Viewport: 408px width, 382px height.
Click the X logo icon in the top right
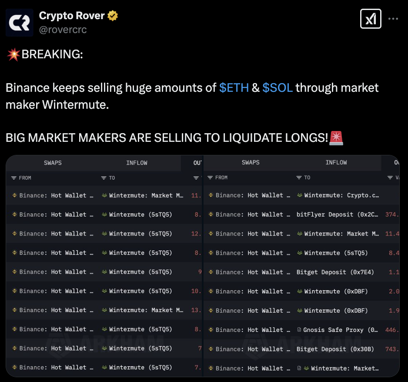click(x=371, y=19)
